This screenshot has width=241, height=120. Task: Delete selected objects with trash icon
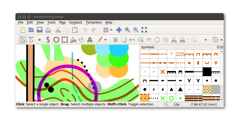click(x=115, y=40)
